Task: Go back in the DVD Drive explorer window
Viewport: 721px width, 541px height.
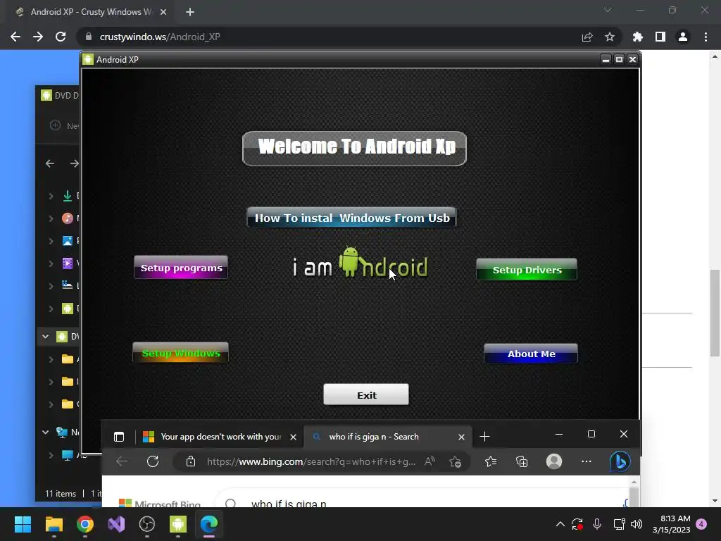Action: pos(50,163)
